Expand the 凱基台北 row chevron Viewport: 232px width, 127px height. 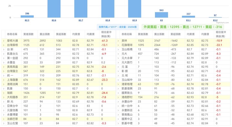coord(4,54)
